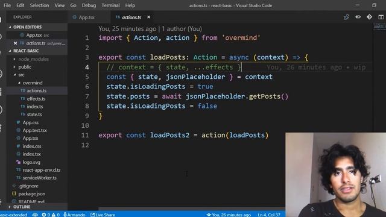This screenshot has width=386, height=217.
Task: Click the sync cloud icon in status bar
Action: 35,215
